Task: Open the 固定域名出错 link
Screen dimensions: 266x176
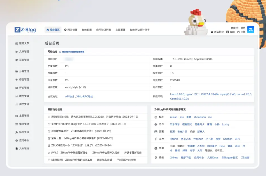Action: 104,160
